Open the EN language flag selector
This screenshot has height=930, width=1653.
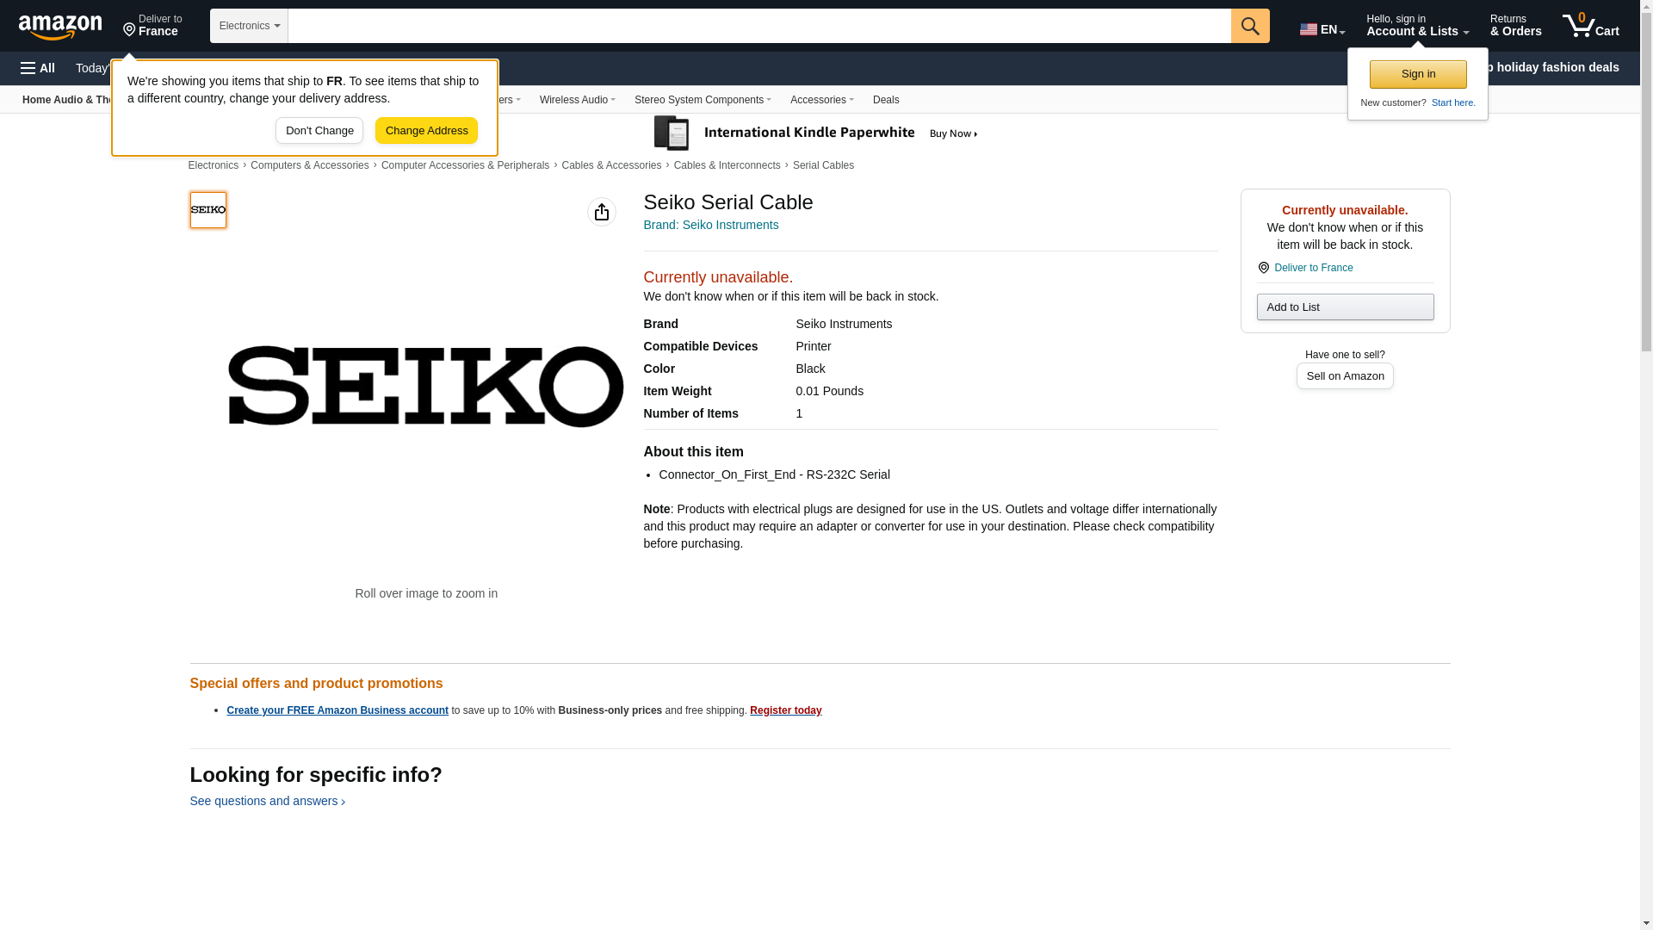1322,28
